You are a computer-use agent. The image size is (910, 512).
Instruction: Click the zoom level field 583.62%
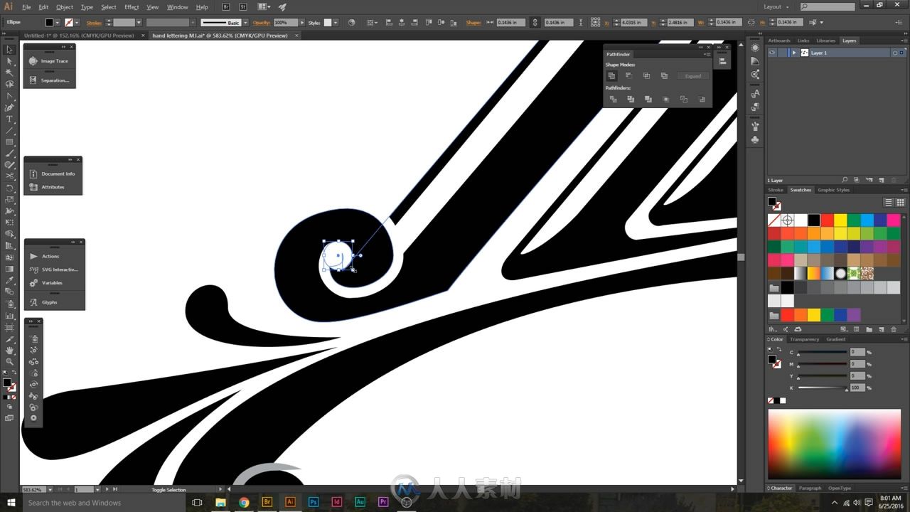[34, 489]
